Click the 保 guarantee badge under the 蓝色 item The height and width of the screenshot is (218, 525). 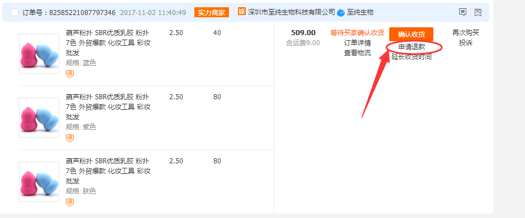click(x=70, y=74)
